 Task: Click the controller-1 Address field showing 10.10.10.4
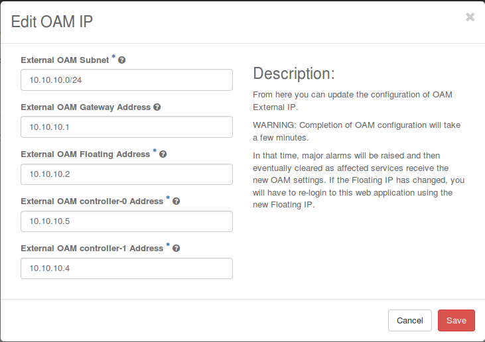(127, 268)
